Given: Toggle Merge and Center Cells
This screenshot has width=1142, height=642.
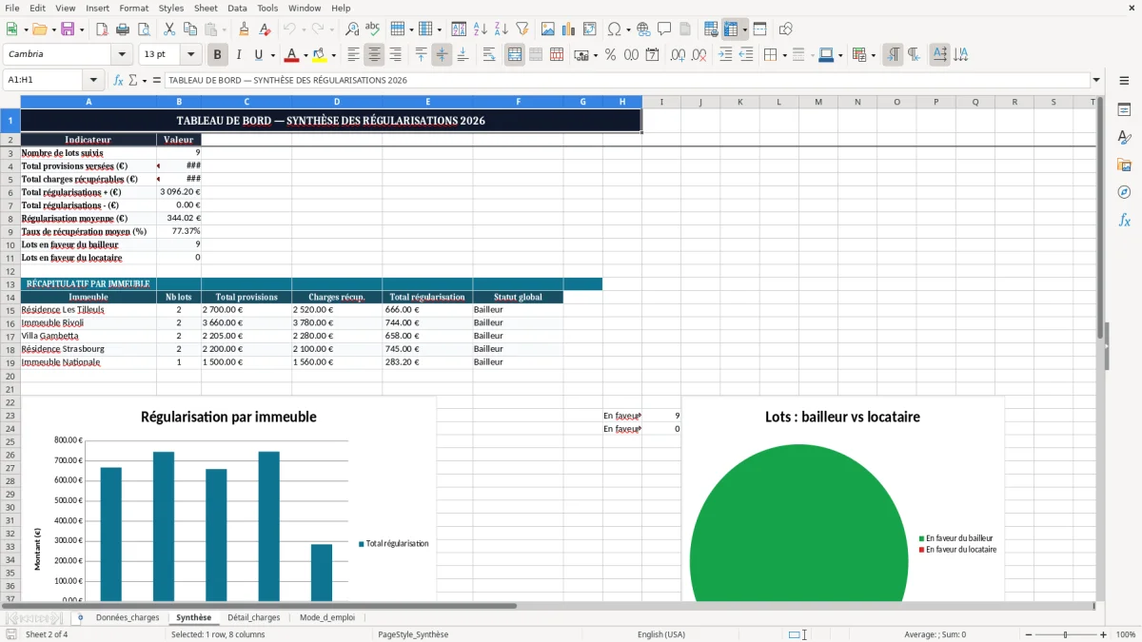Looking at the screenshot, I should coord(514,55).
